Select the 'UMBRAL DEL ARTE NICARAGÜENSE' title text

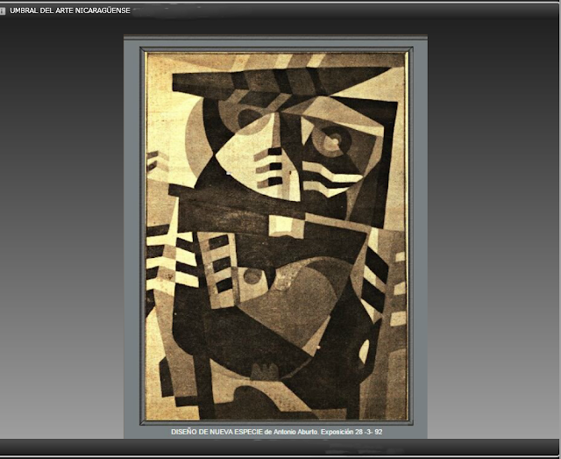pos(70,11)
